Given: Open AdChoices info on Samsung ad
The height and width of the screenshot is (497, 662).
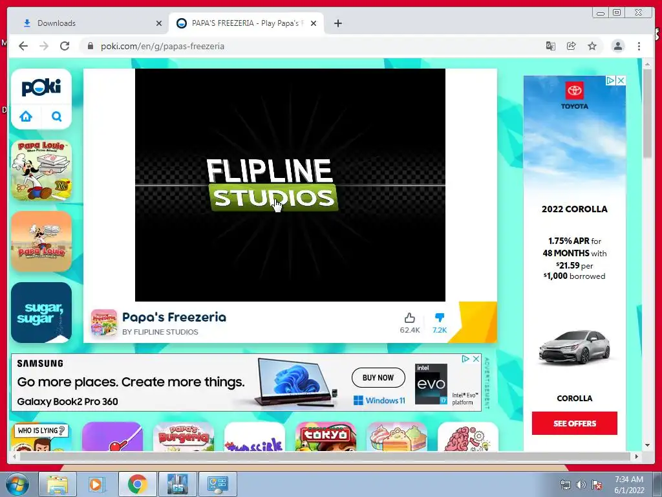Looking at the screenshot, I should (x=465, y=359).
